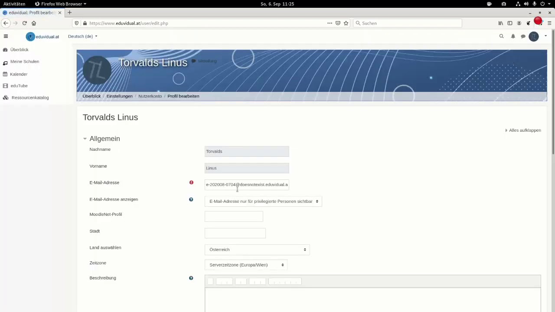Screen dimensions: 555x312
Task: Open network status tray icon
Action: click(518, 4)
